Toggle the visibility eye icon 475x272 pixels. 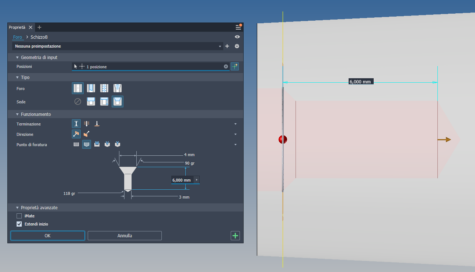click(237, 37)
